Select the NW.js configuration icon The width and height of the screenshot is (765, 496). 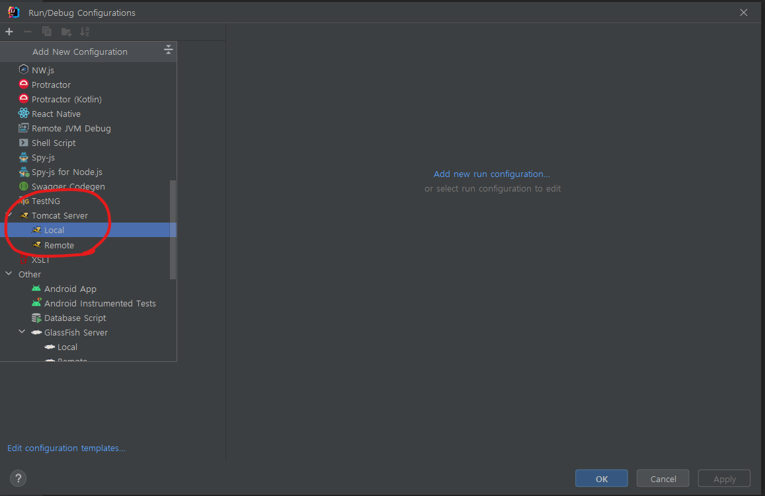click(x=23, y=69)
